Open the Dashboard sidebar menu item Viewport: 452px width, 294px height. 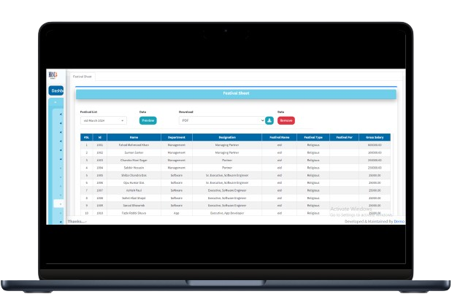click(x=57, y=90)
